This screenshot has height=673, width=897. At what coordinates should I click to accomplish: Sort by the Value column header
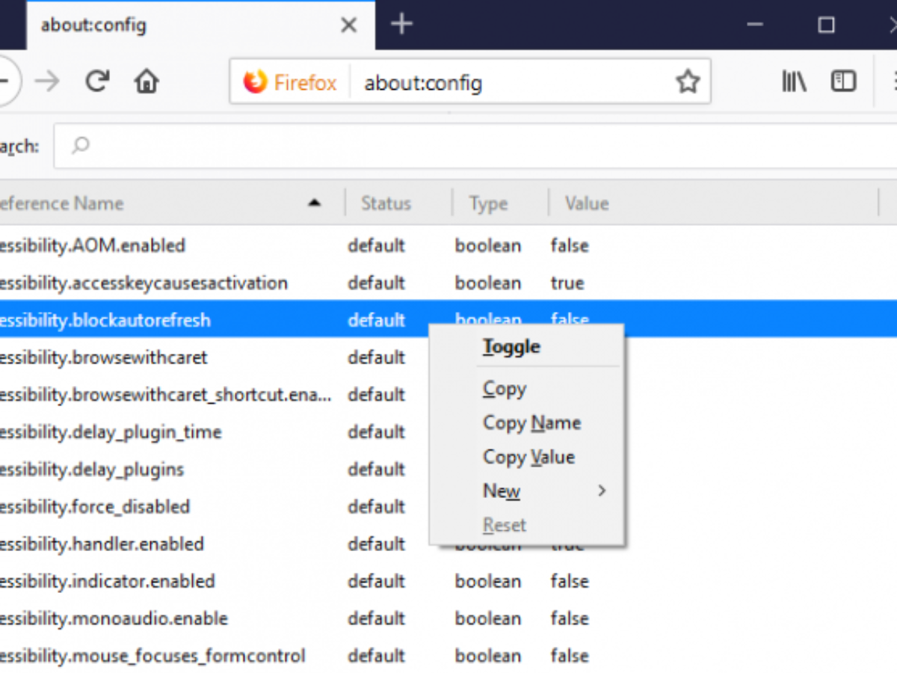[x=713, y=203]
